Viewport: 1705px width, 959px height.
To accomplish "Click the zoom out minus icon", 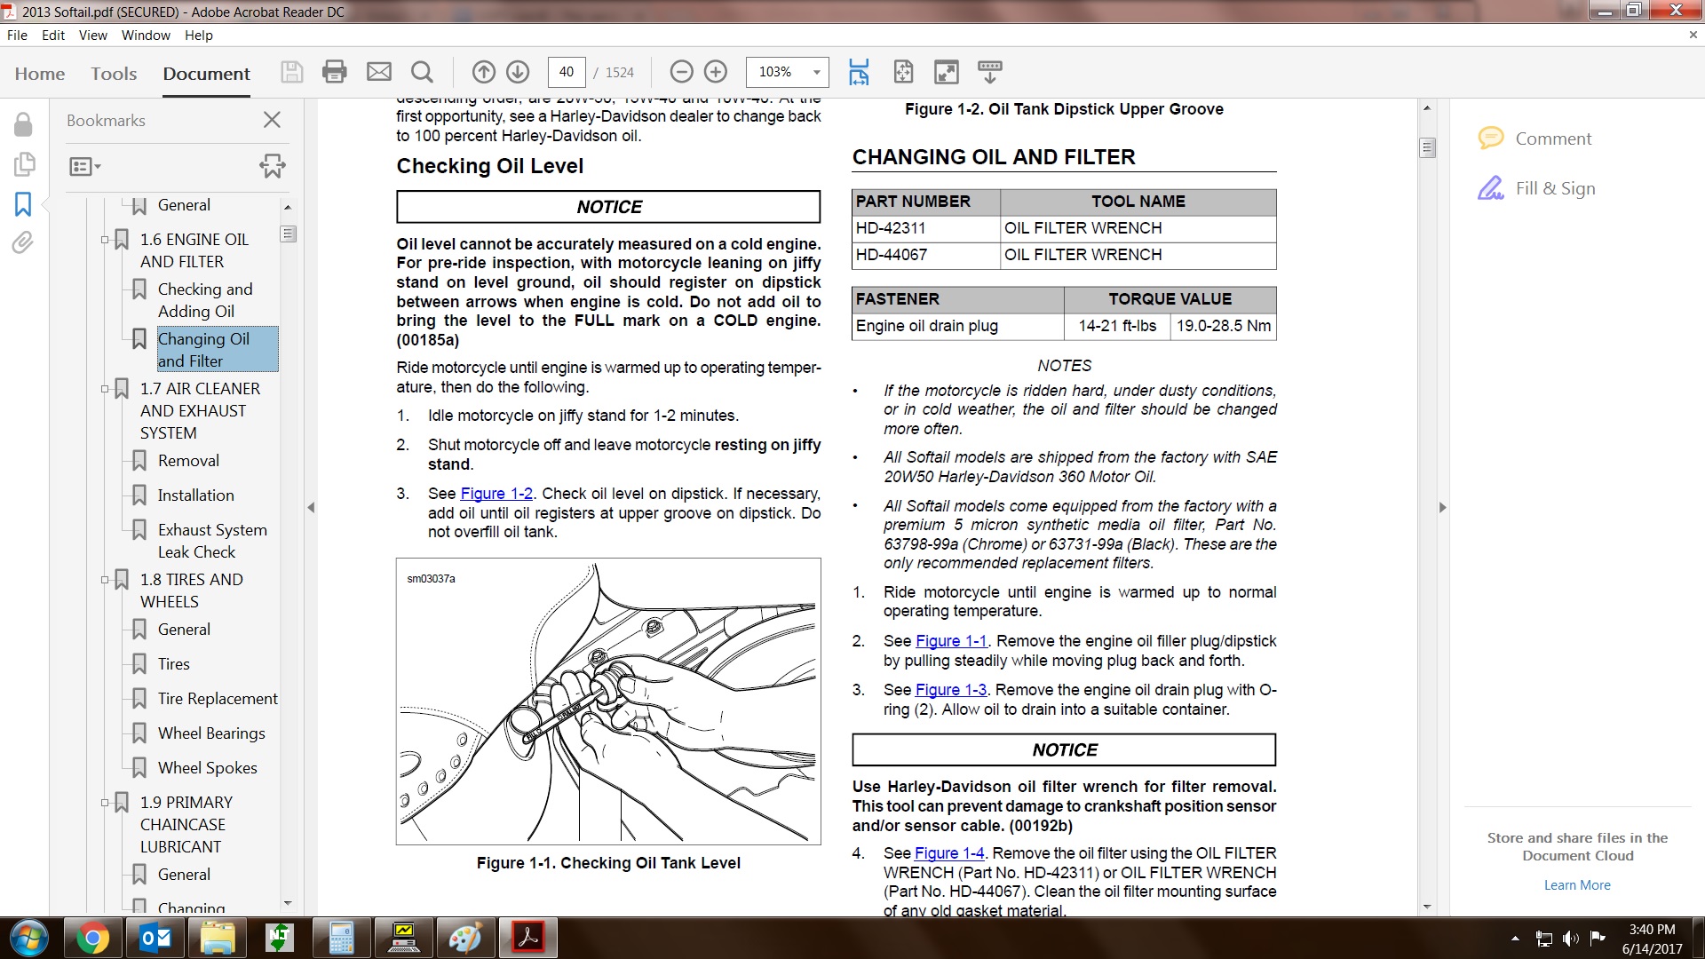I will tap(681, 72).
